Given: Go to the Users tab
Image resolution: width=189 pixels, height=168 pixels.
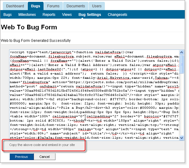Looking at the screenshot, I should click(97, 6).
